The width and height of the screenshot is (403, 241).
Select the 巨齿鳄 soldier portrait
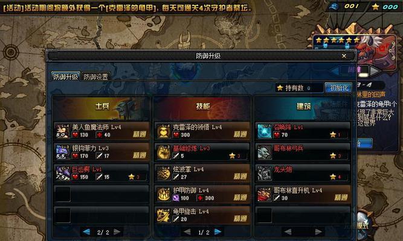62,173
